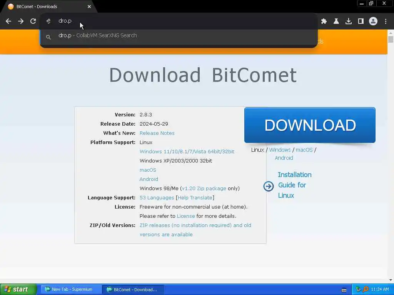
Task: Click the page scrollbar up arrow
Action: click(391, 33)
